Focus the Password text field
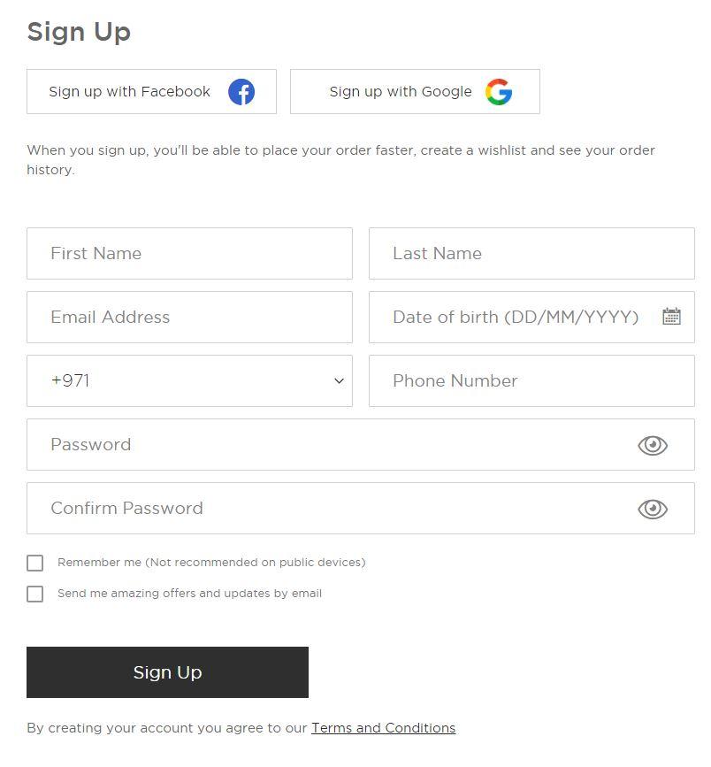 (x=327, y=445)
